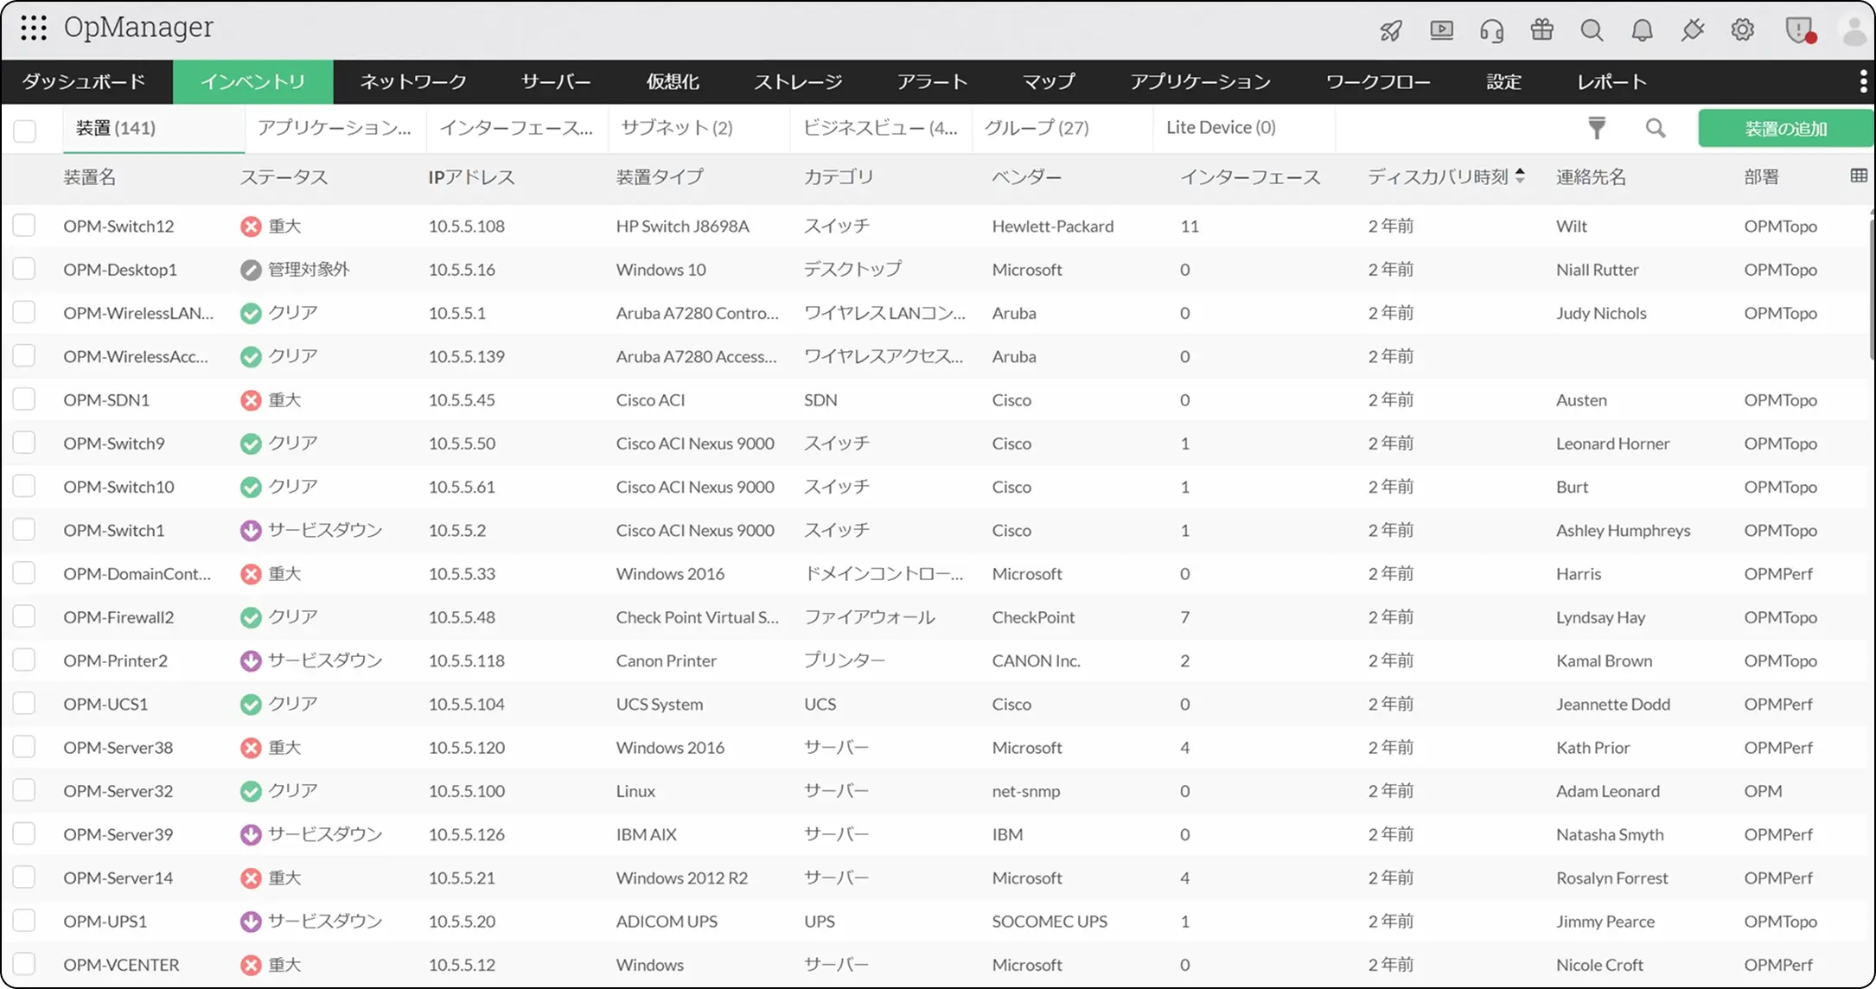
Task: Click the rocket quick-start icon
Action: [1391, 30]
